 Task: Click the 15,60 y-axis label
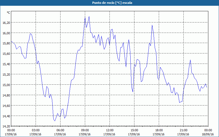tap(6, 54)
